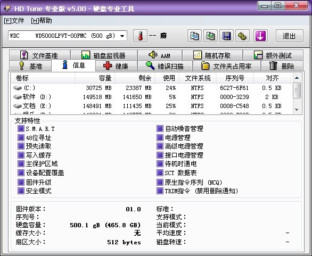Open the options wrench icon
This screenshot has width=312, height=256.
click(242, 36)
